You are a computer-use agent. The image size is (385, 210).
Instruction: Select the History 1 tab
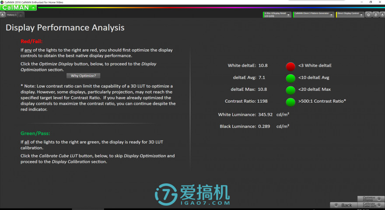(11, 15)
